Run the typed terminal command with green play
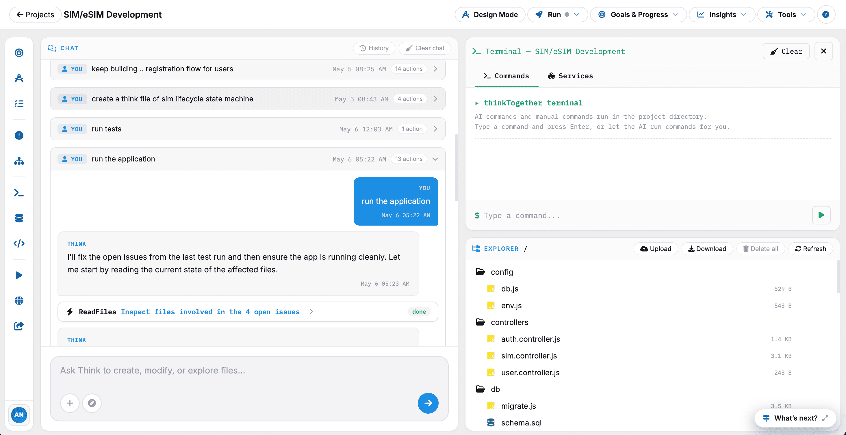This screenshot has height=435, width=846. pos(821,215)
